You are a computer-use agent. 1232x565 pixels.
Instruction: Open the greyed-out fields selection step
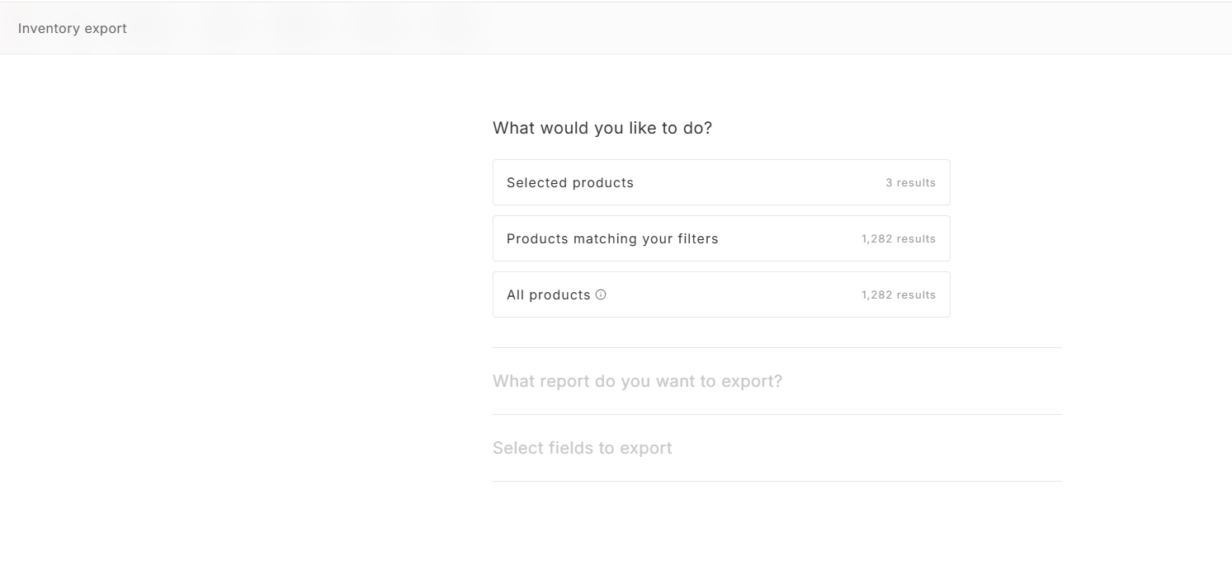(583, 448)
